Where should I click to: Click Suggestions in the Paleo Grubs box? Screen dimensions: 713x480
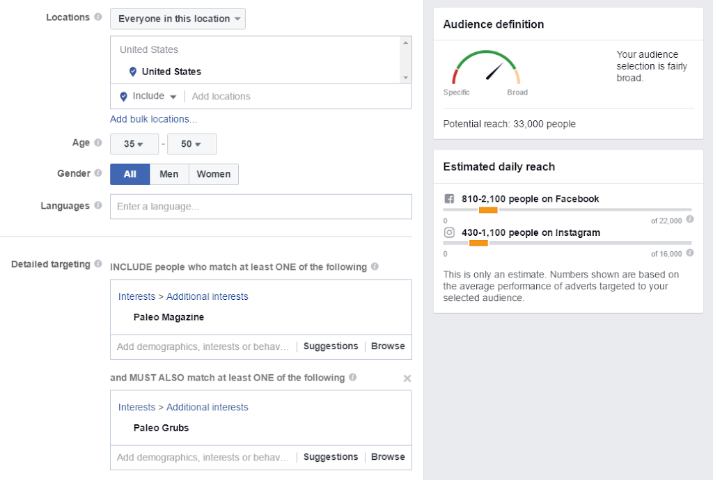[x=331, y=457]
